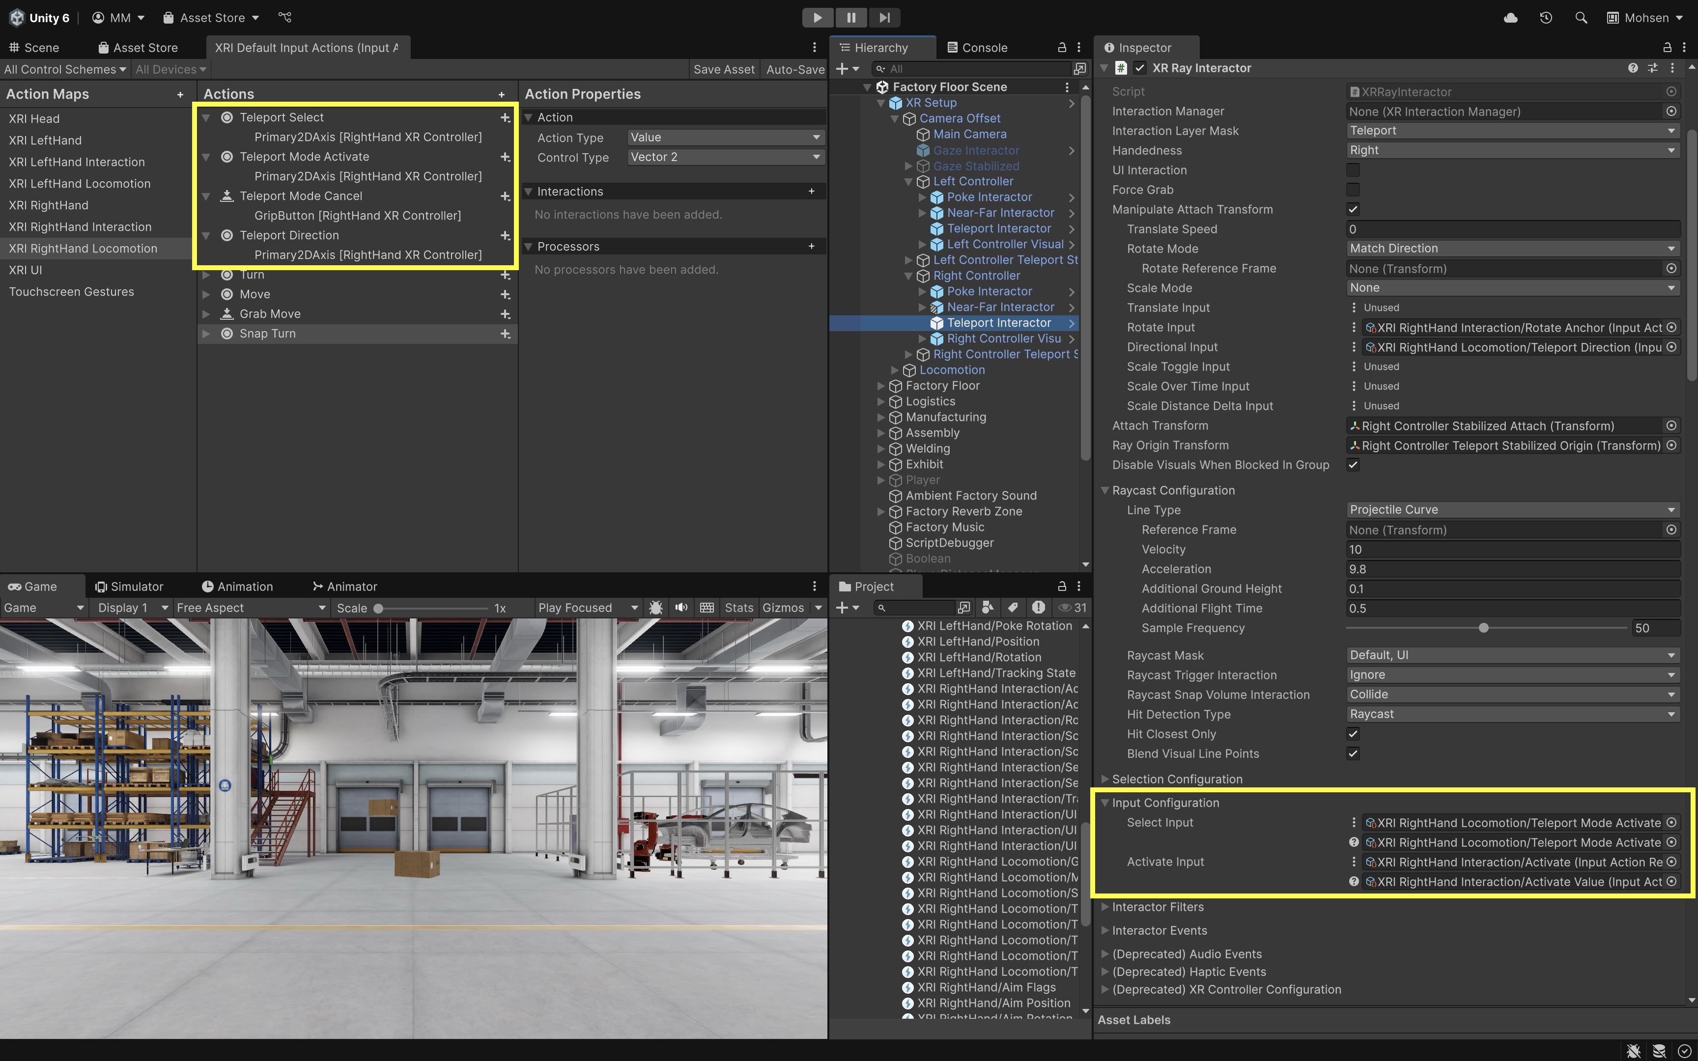1698x1061 pixels.
Task: Uncheck Hit Closest Only
Action: click(x=1353, y=734)
